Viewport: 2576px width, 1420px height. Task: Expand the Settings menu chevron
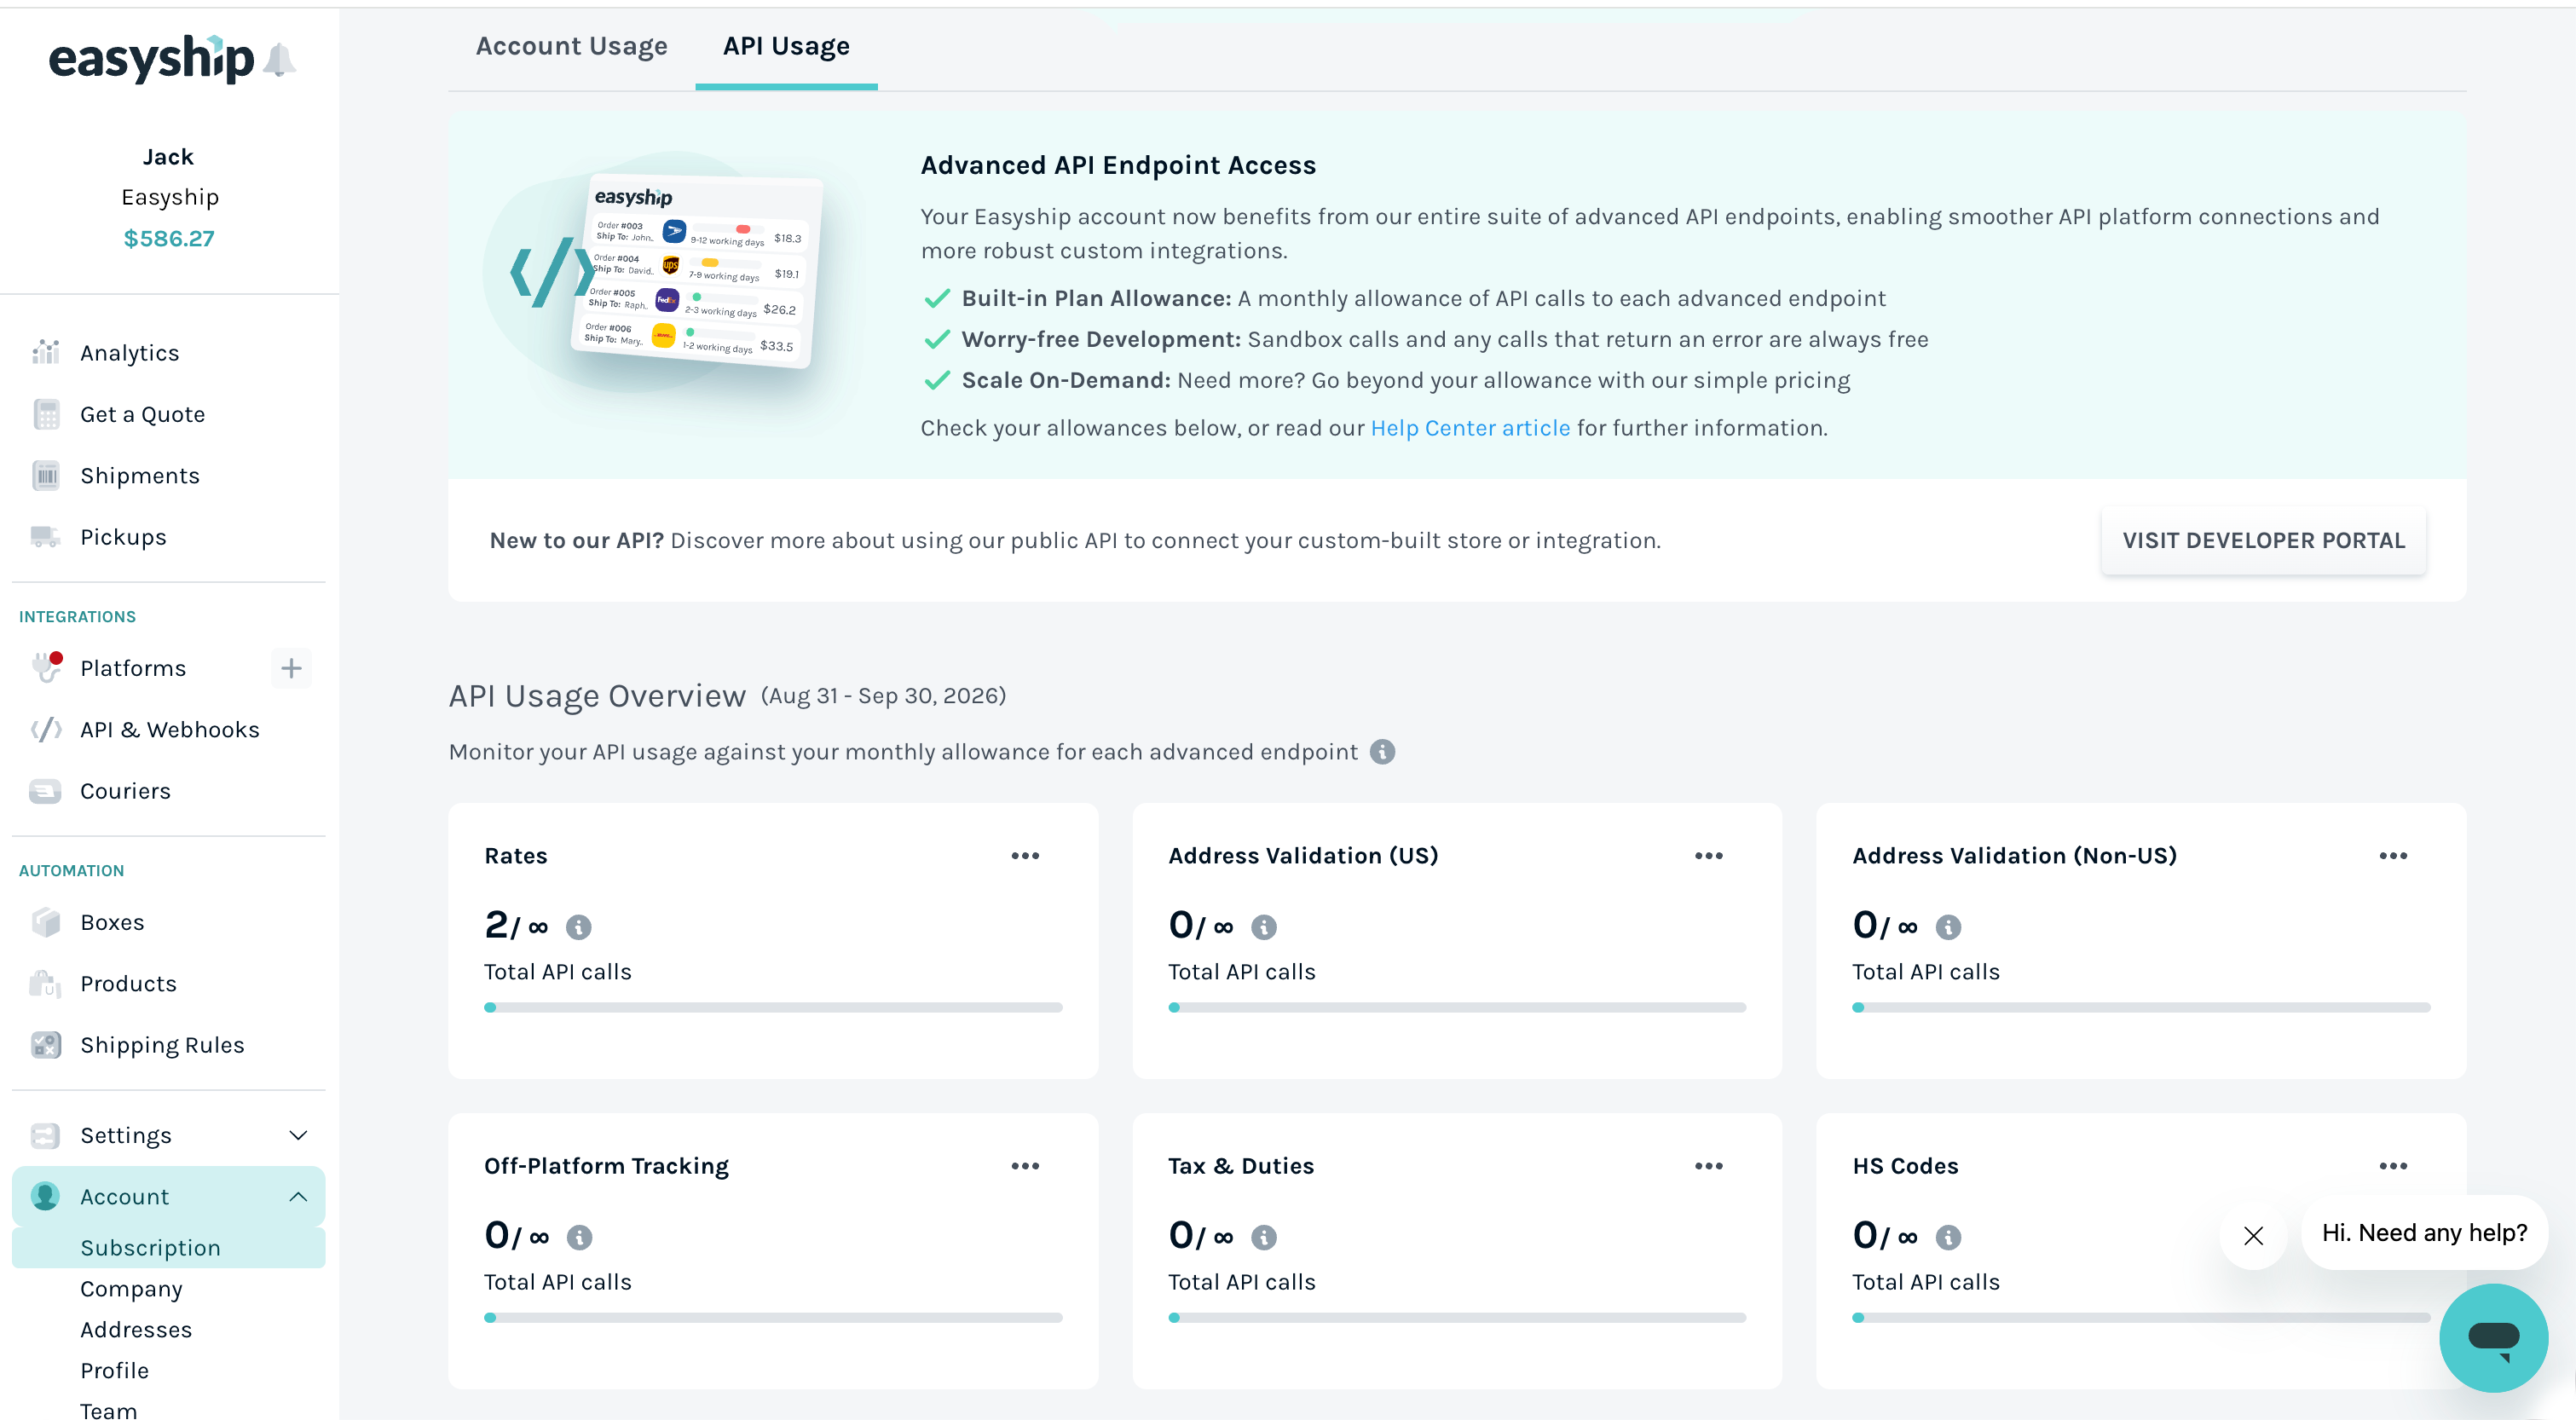click(x=298, y=1136)
